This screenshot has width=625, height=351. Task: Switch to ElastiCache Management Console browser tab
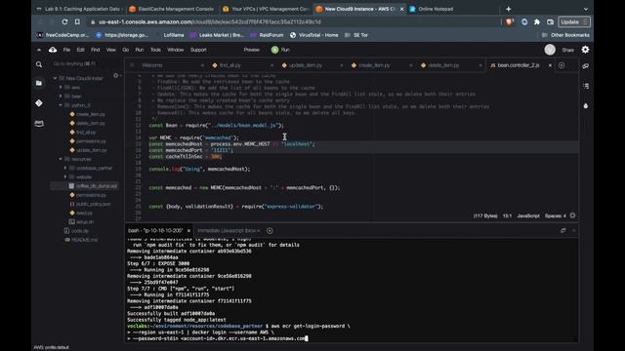176,9
